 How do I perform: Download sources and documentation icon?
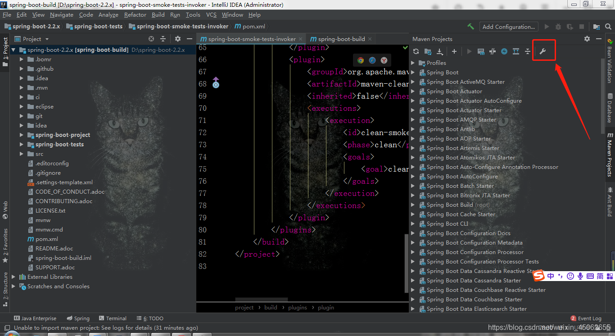(x=440, y=51)
